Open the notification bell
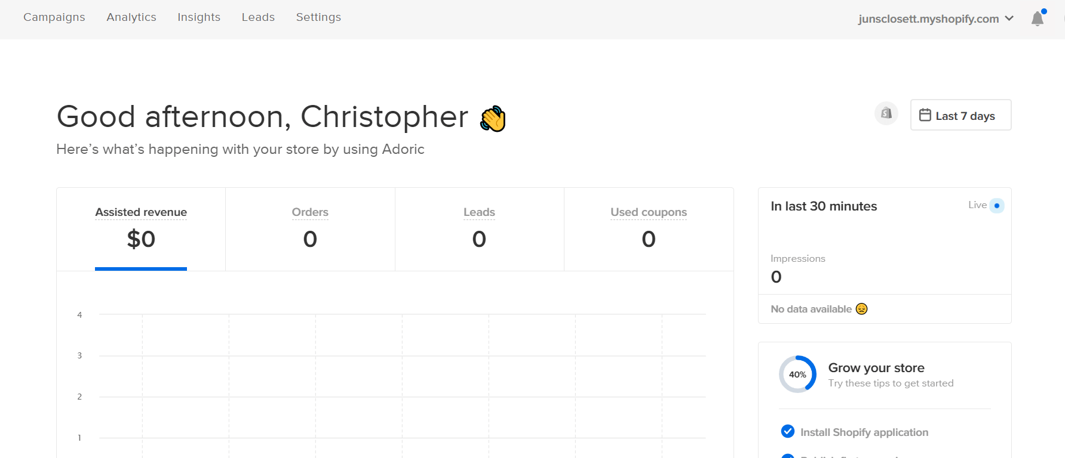Viewport: 1065px width, 458px height. click(x=1037, y=18)
